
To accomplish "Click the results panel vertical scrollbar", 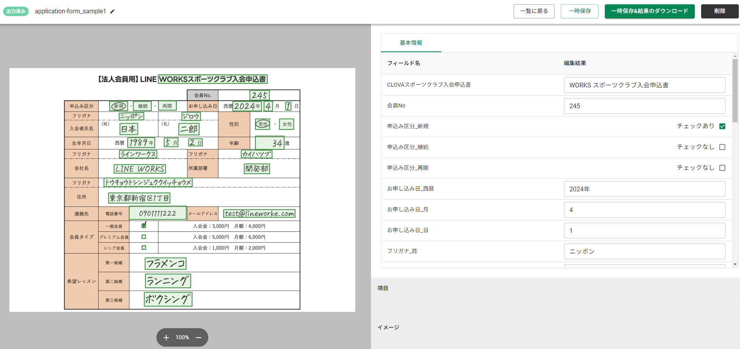I will click(x=735, y=91).
